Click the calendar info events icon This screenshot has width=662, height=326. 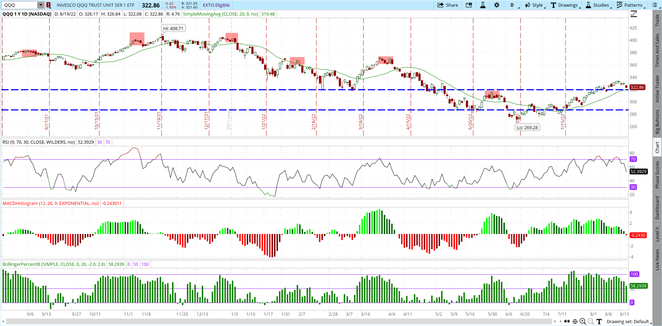(x=469, y=5)
